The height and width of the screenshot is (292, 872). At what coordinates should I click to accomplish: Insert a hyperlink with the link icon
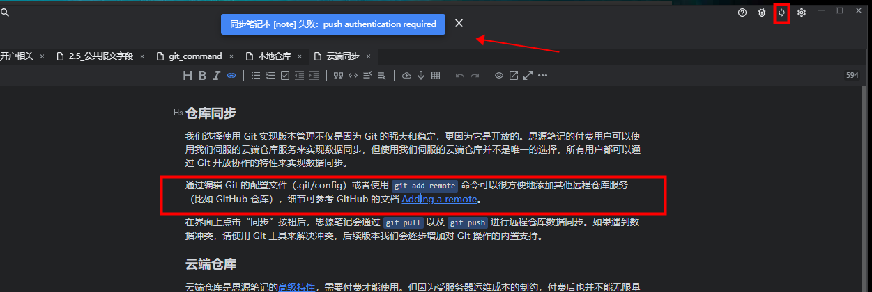click(231, 76)
